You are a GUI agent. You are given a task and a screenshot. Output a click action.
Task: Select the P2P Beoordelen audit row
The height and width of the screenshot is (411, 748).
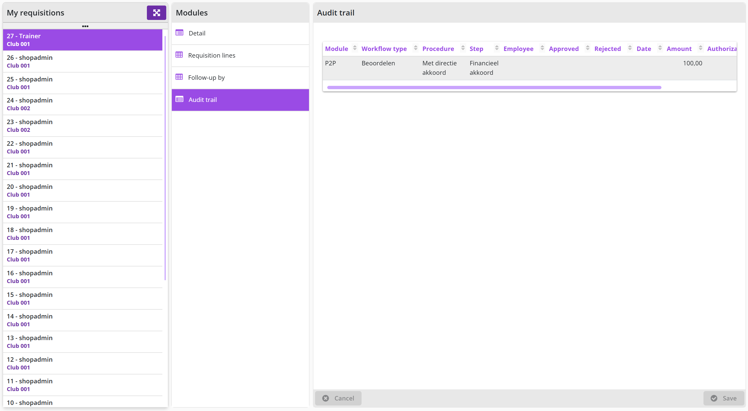530,68
